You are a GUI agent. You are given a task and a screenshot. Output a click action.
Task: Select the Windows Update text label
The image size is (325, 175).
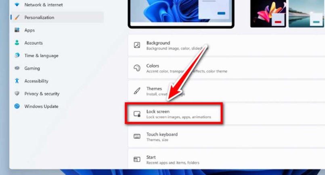pyautogui.click(x=41, y=106)
